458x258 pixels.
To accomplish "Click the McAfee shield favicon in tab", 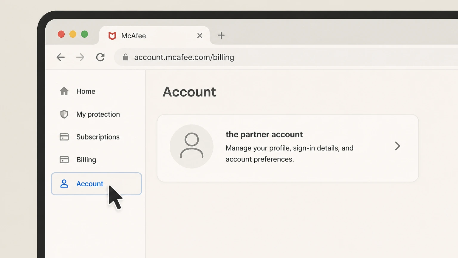I will point(112,36).
